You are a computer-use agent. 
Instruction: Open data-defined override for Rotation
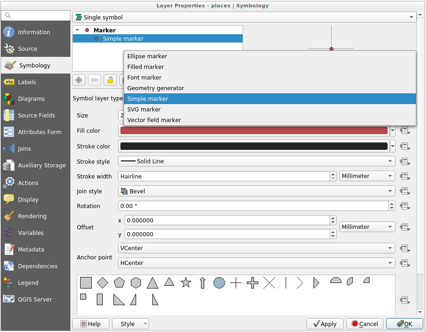tap(405, 206)
